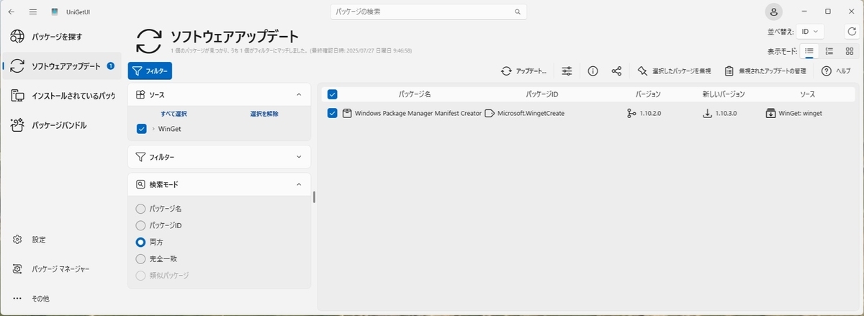Click 選択を解除 link in sources
The image size is (864, 316).
(264, 114)
